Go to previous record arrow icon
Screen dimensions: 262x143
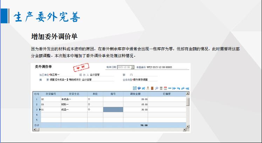point(178,88)
